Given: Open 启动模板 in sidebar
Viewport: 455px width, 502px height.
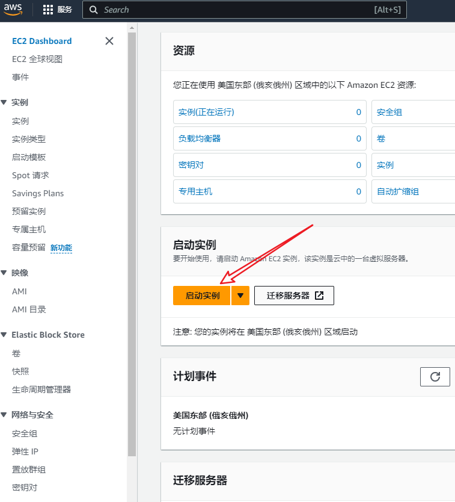Looking at the screenshot, I should (x=29, y=157).
